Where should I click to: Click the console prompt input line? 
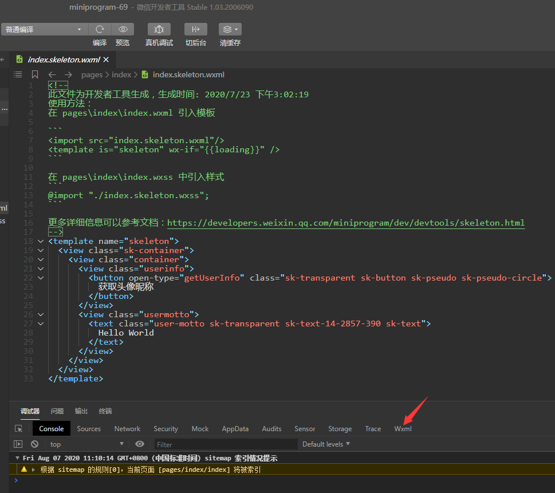(x=282, y=480)
